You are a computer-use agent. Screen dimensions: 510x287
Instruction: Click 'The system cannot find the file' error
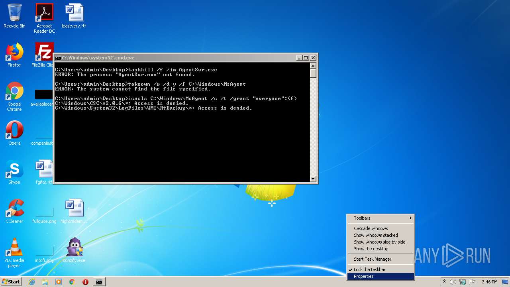click(133, 89)
